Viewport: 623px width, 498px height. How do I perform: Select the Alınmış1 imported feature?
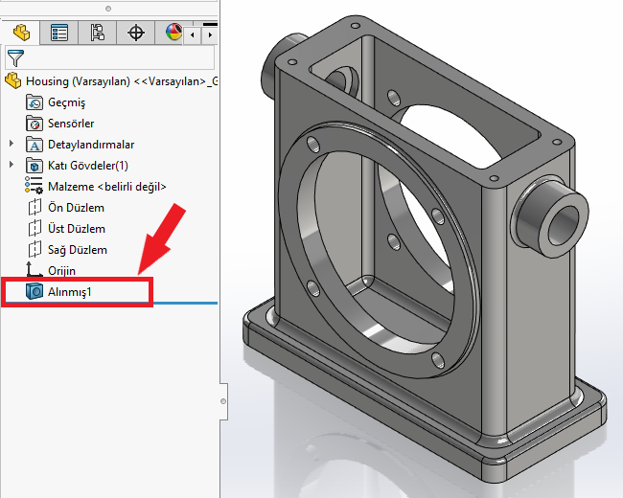68,291
